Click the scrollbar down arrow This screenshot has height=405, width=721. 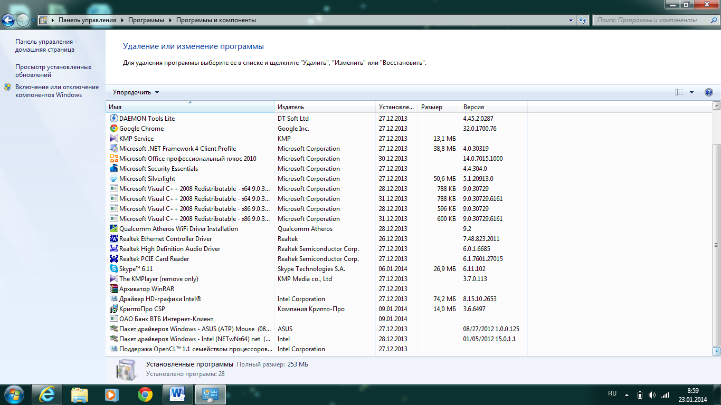click(716, 351)
